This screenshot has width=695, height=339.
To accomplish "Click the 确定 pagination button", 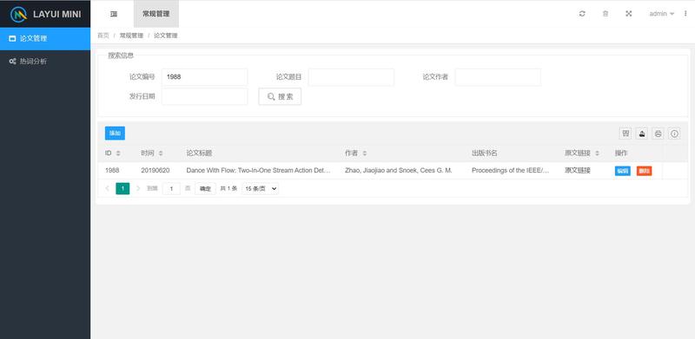I will pyautogui.click(x=205, y=188).
